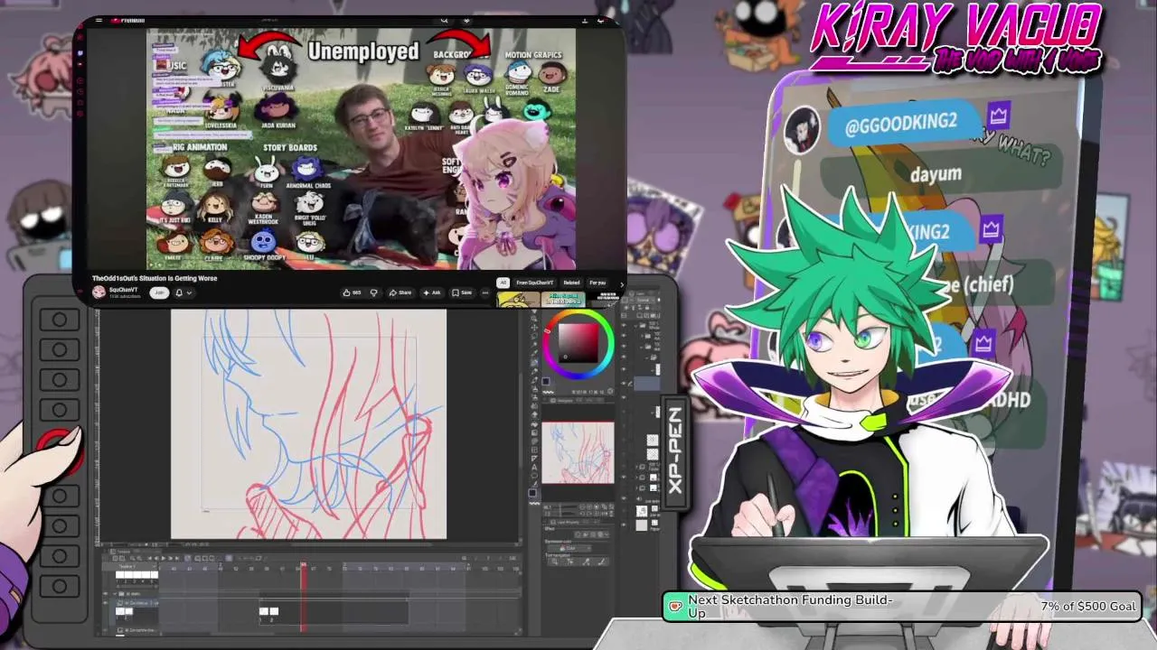Click the YouTube voice search microphone
Image resolution: width=1157 pixels, height=650 pixels.
click(x=466, y=20)
